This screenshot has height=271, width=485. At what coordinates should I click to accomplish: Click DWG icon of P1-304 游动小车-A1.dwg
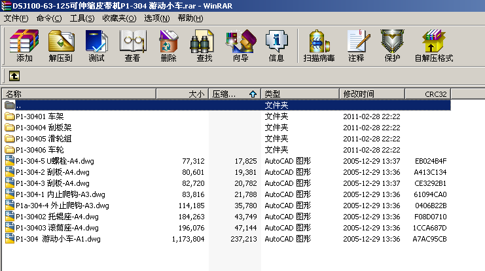pyautogui.click(x=10, y=238)
